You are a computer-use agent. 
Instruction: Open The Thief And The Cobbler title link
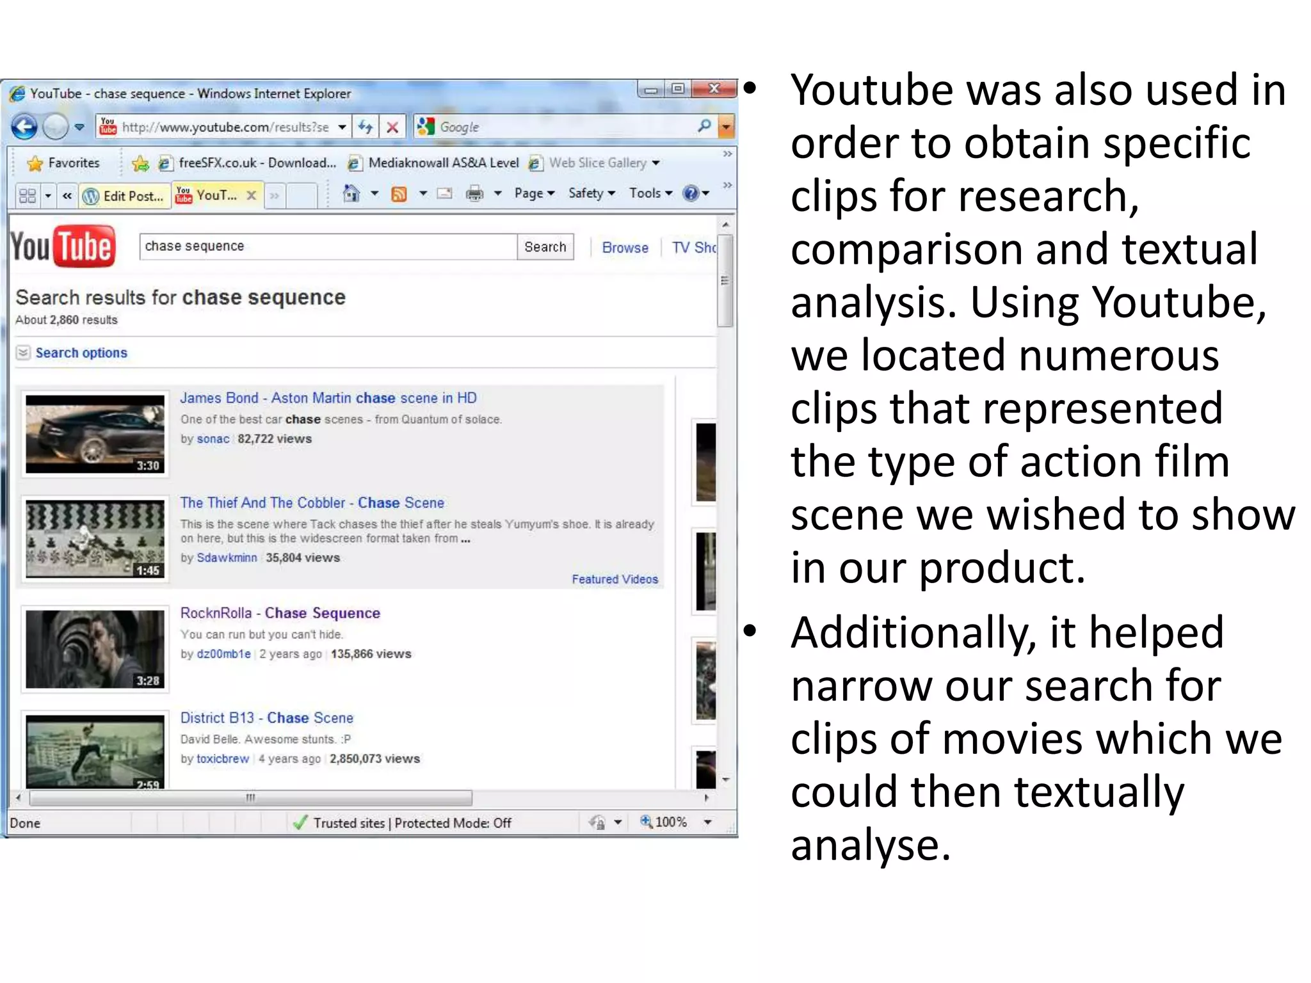[x=312, y=503]
